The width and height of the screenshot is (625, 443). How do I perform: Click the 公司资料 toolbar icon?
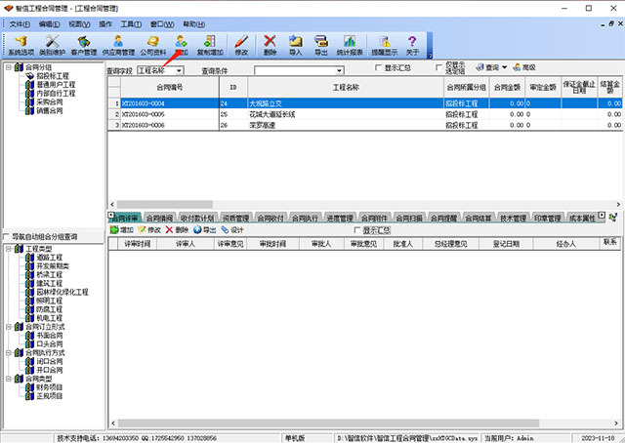coord(153,45)
